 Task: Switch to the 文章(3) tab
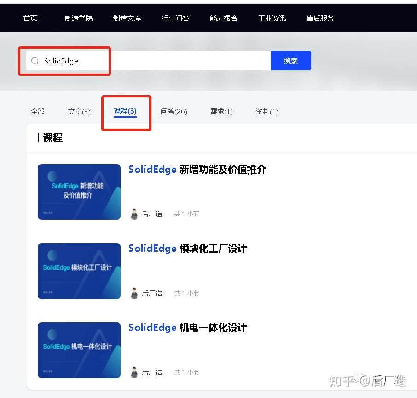[x=79, y=111]
